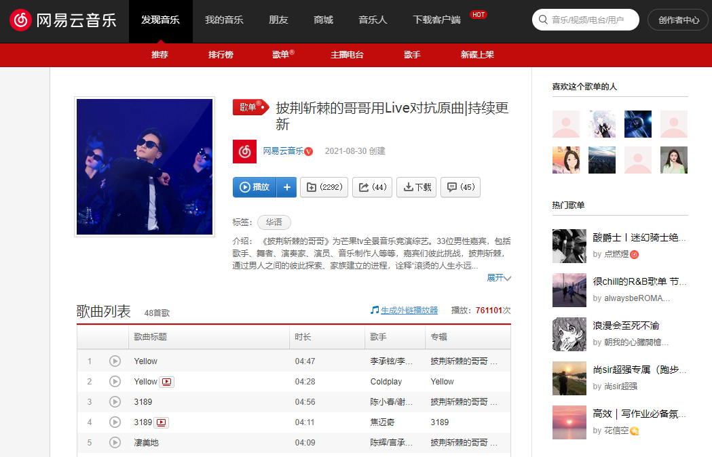Screen dimensions: 712x457
Task: Open cover of 浪漫会至死不渝 playlist
Action: coord(569,334)
